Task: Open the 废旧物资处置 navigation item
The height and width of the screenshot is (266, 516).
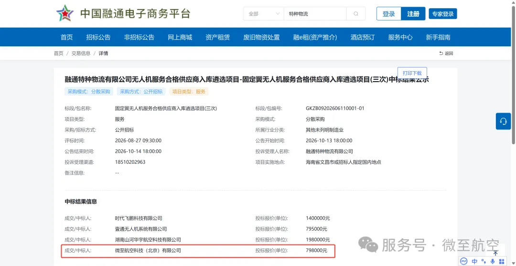Action: (x=262, y=37)
